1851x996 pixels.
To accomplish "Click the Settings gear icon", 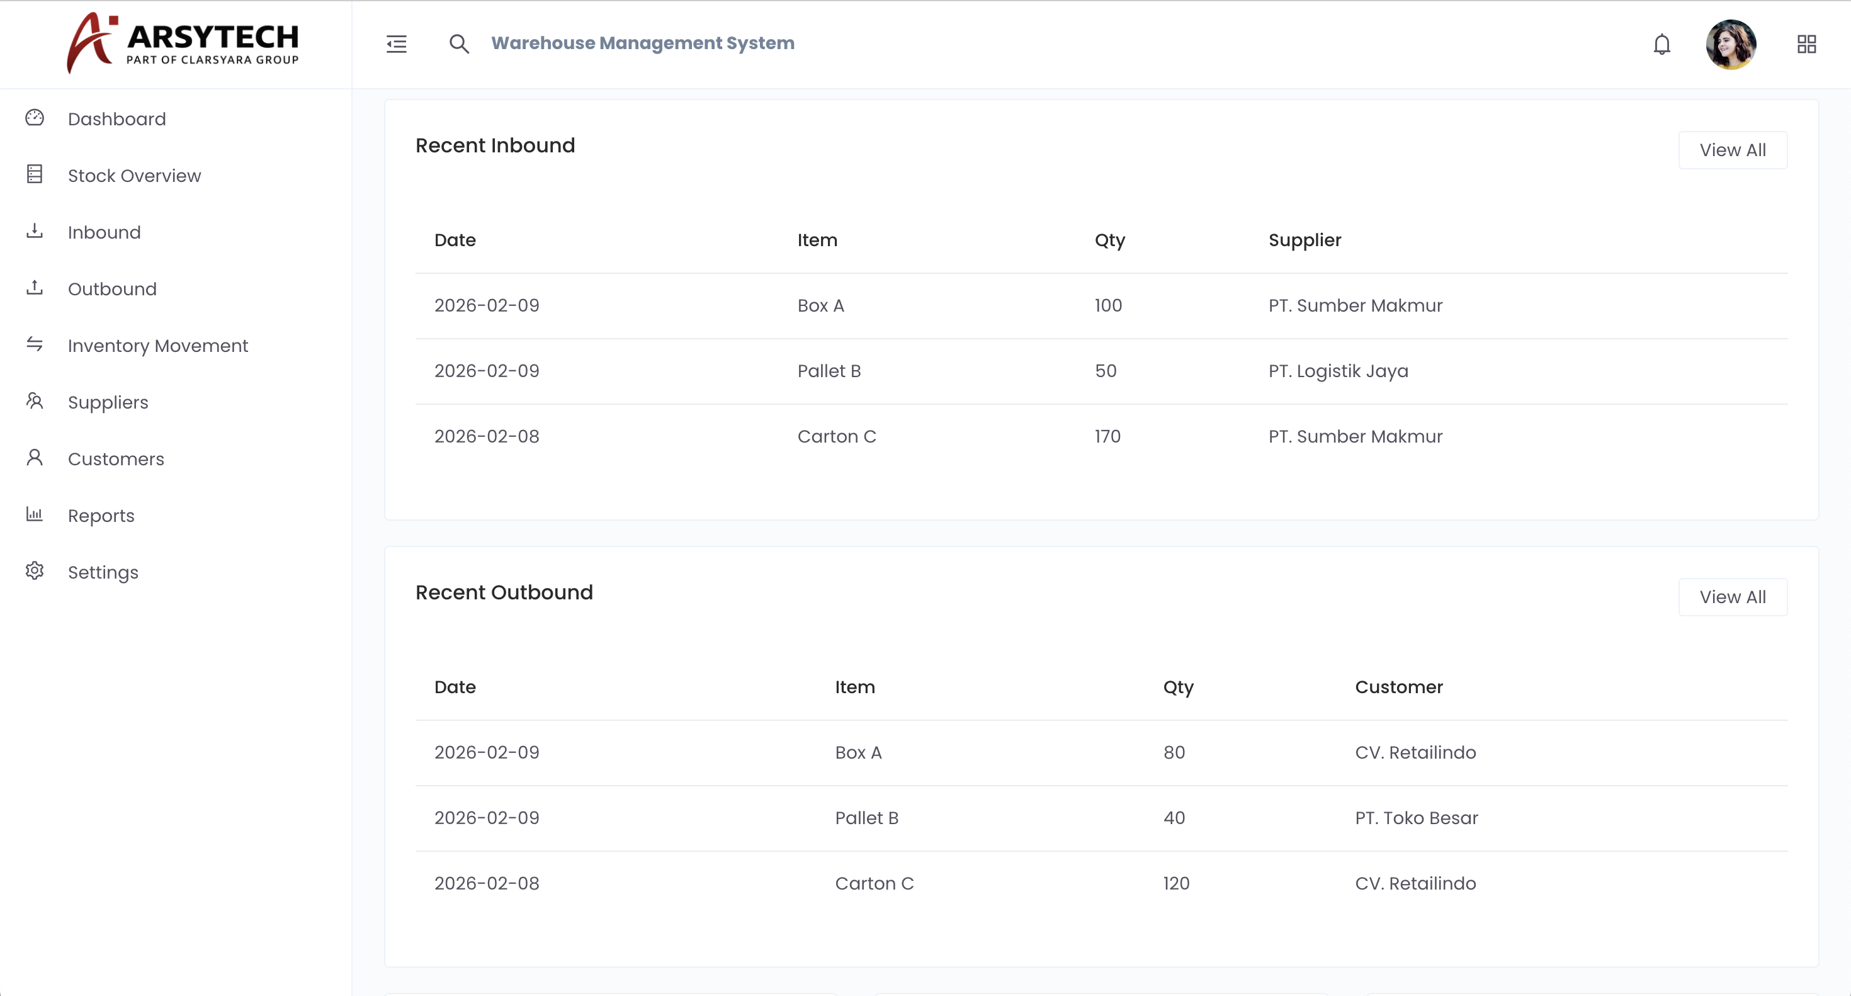I will [x=35, y=571].
